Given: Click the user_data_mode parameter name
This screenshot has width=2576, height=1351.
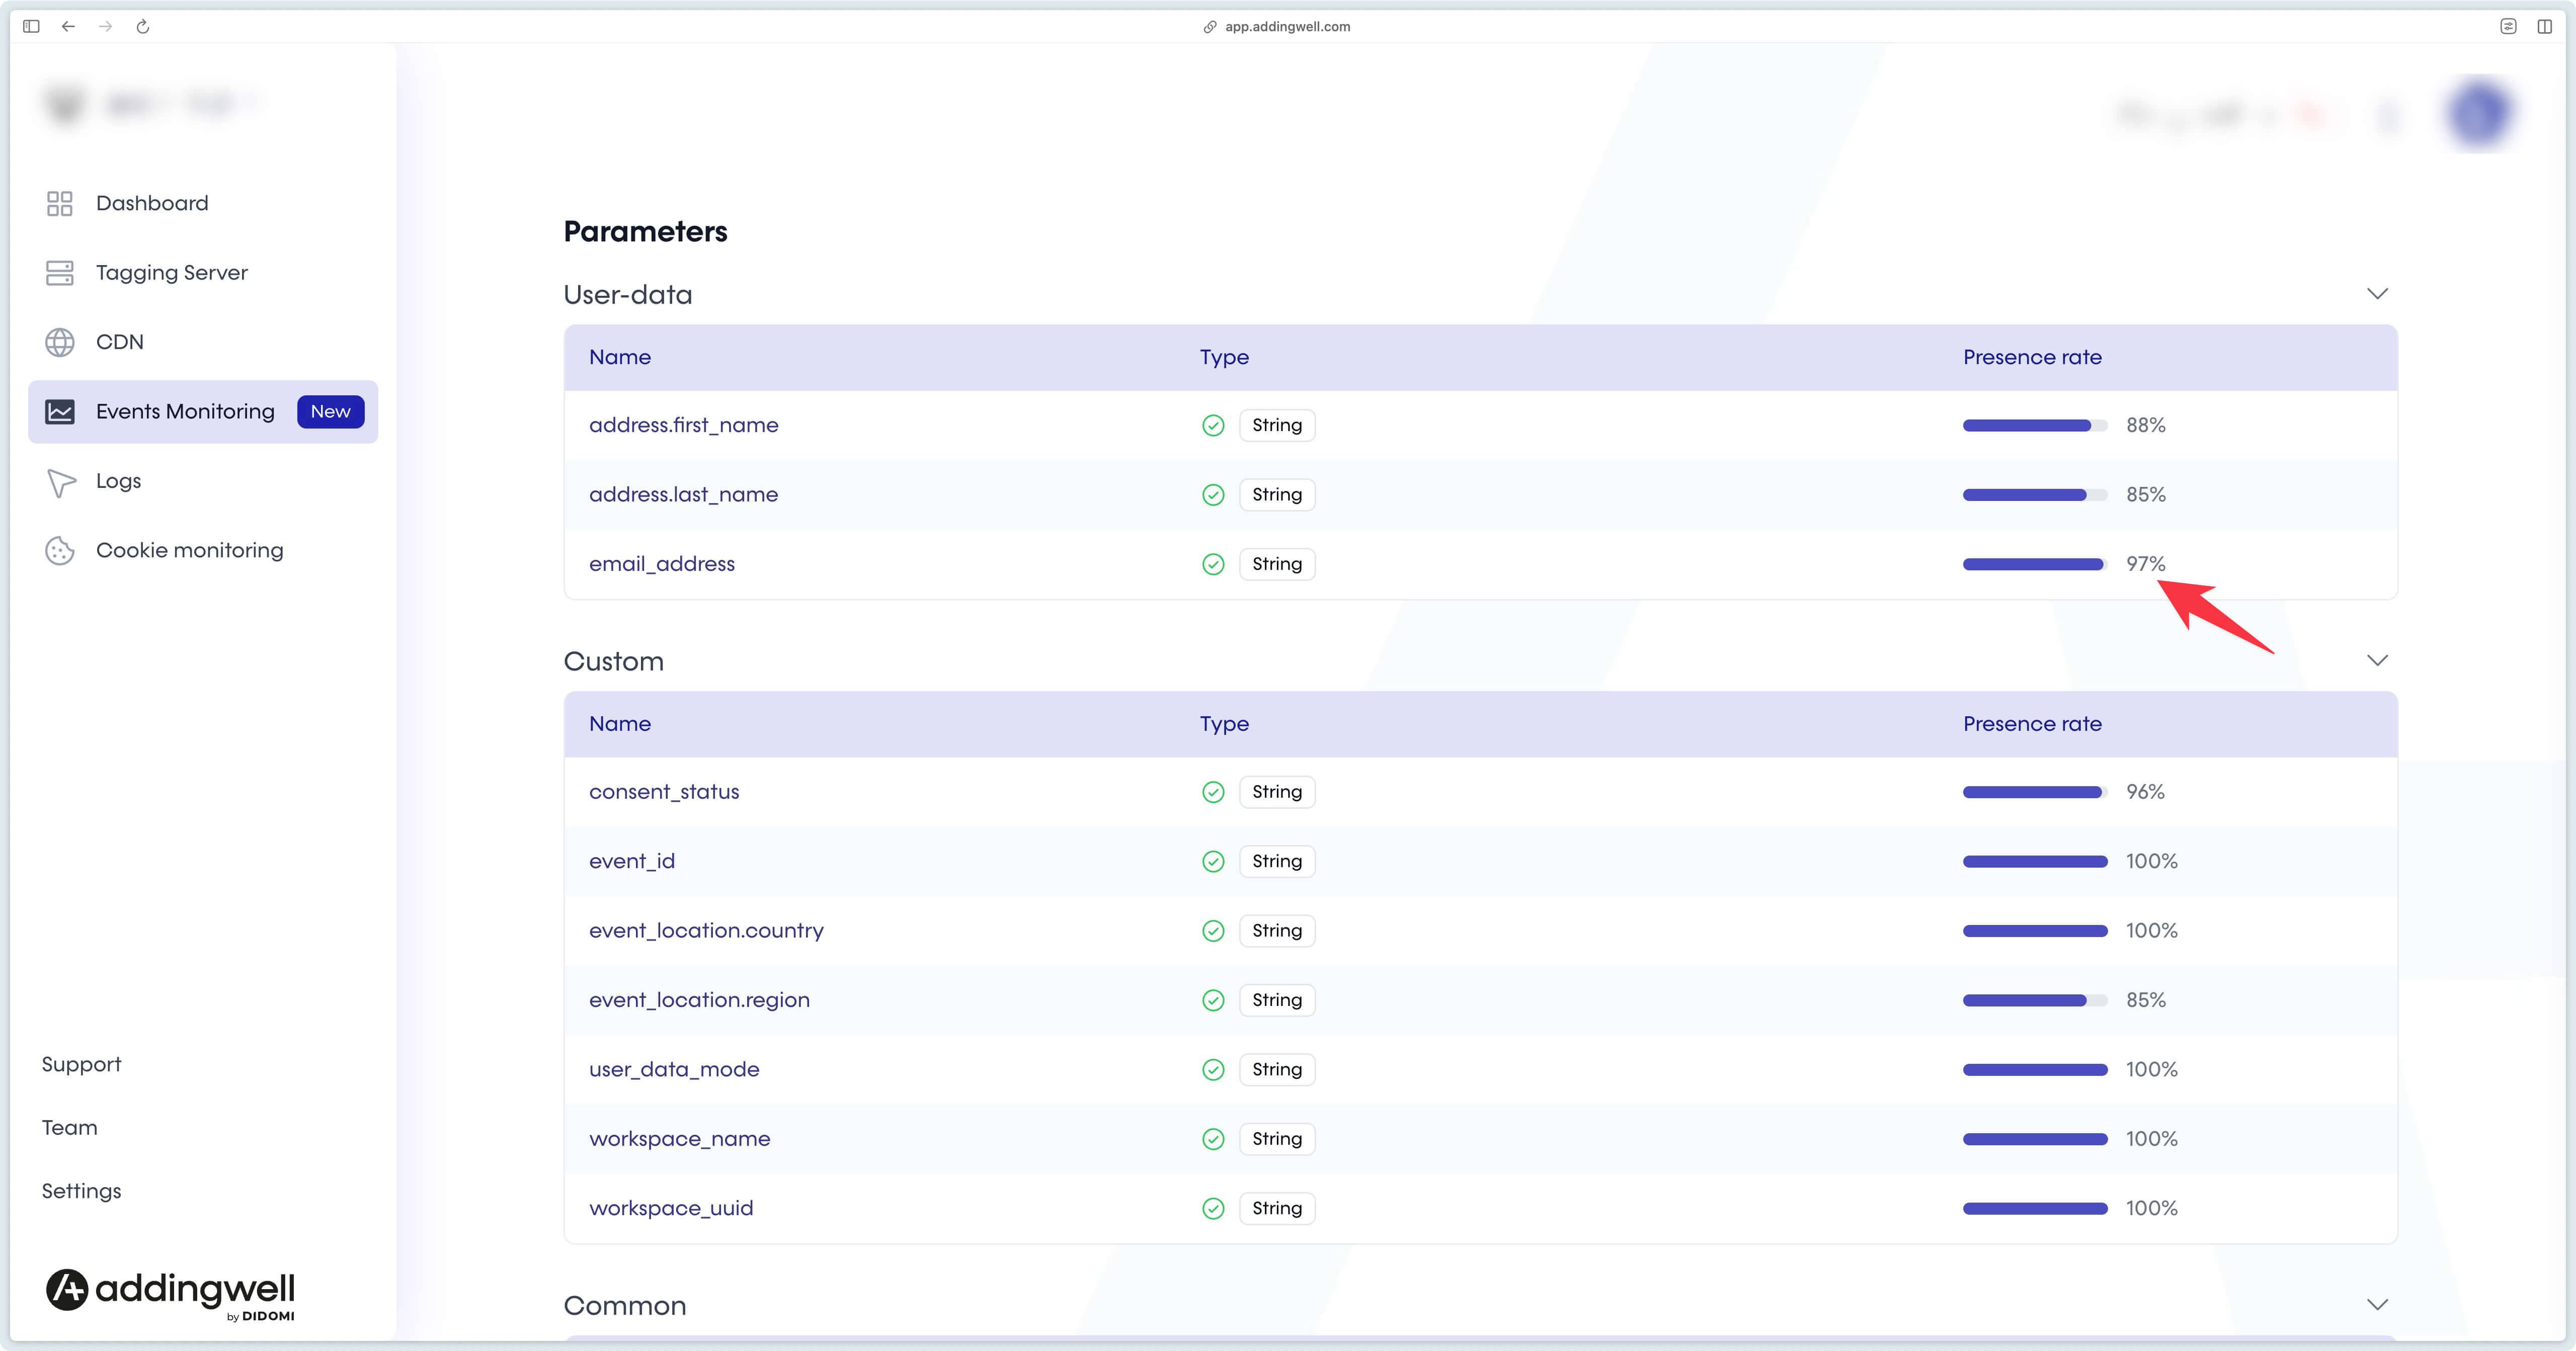Looking at the screenshot, I should (x=675, y=1070).
